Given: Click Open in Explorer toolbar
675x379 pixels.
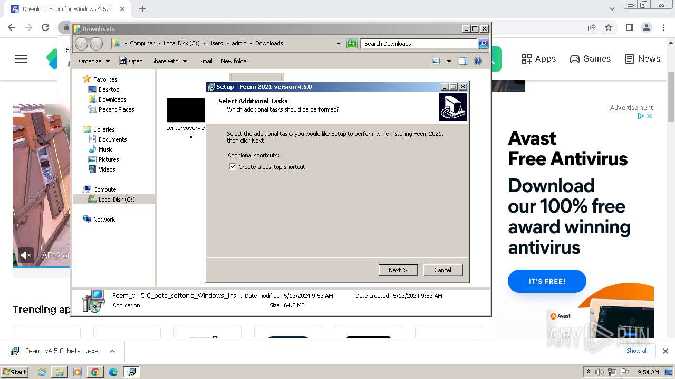Looking at the screenshot, I should tap(131, 61).
